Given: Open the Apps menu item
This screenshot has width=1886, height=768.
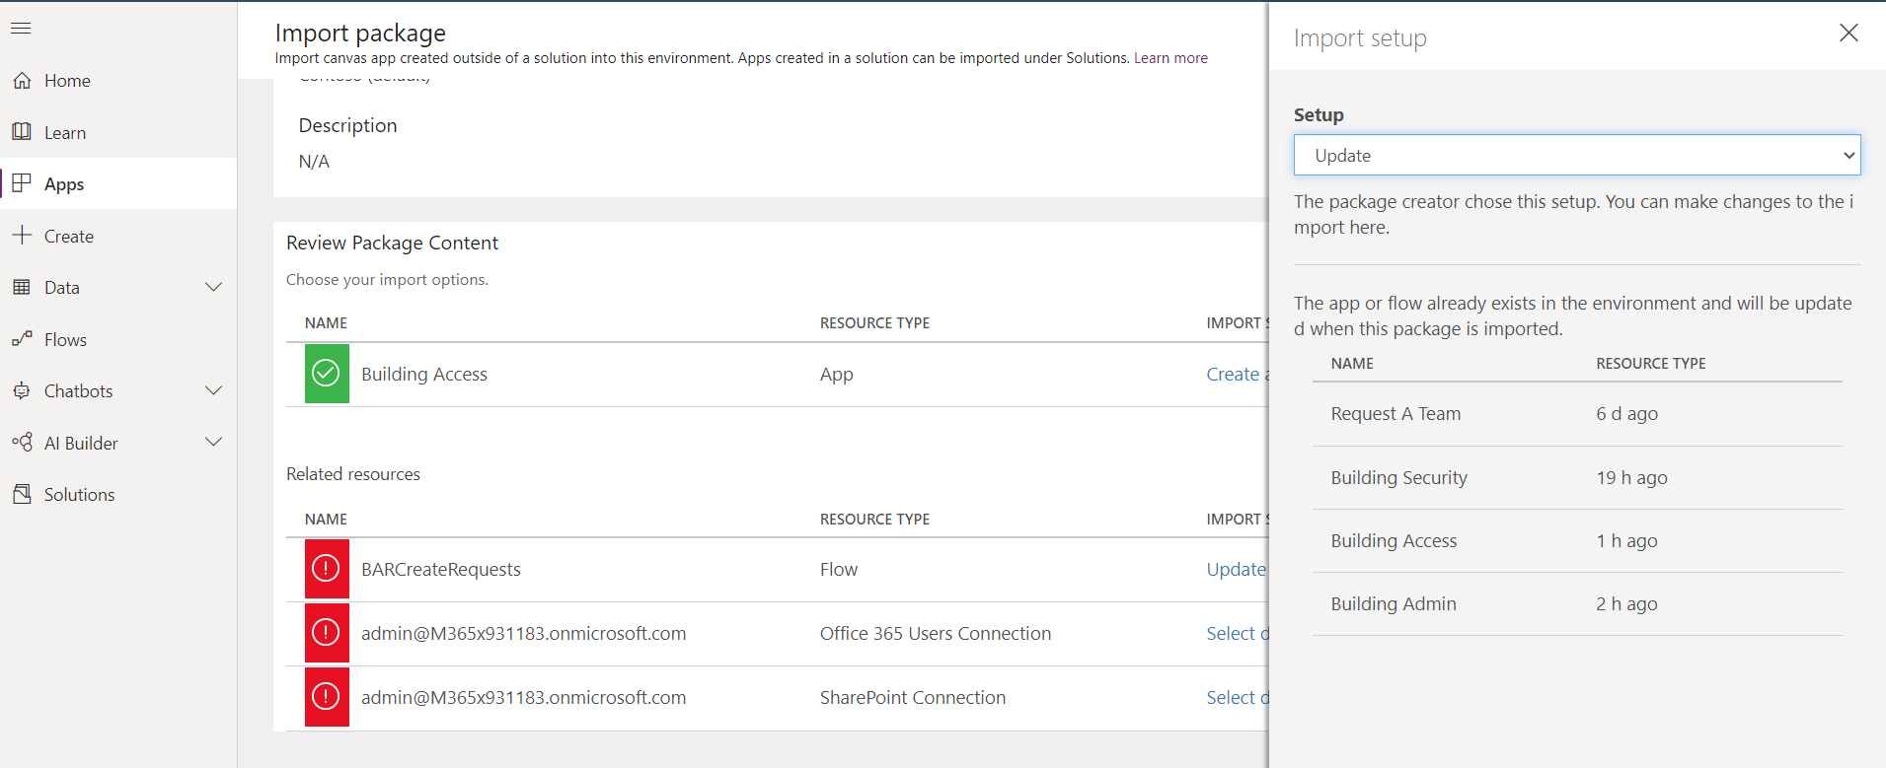Looking at the screenshot, I should pos(64,184).
